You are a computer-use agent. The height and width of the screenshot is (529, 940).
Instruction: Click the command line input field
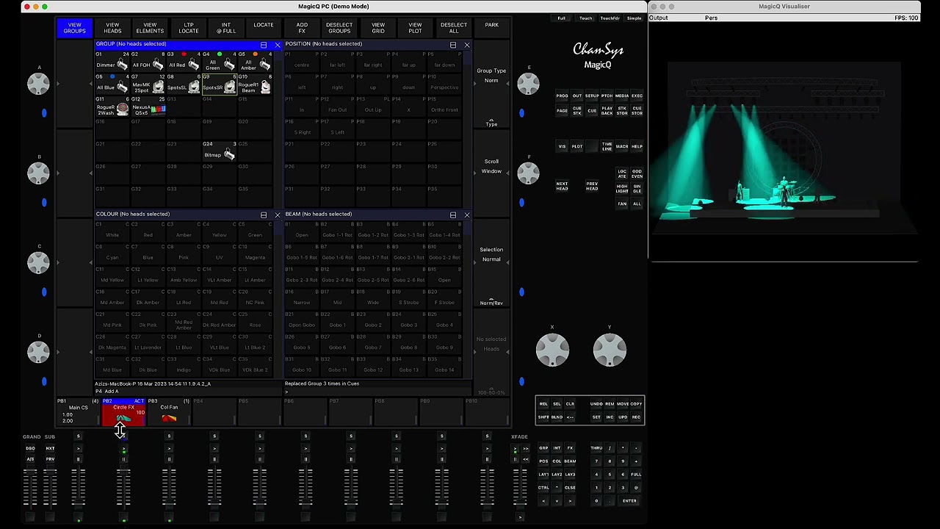[377, 392]
